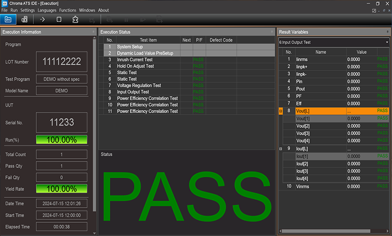
Task: Click the Total Count field
Action: click(61, 154)
